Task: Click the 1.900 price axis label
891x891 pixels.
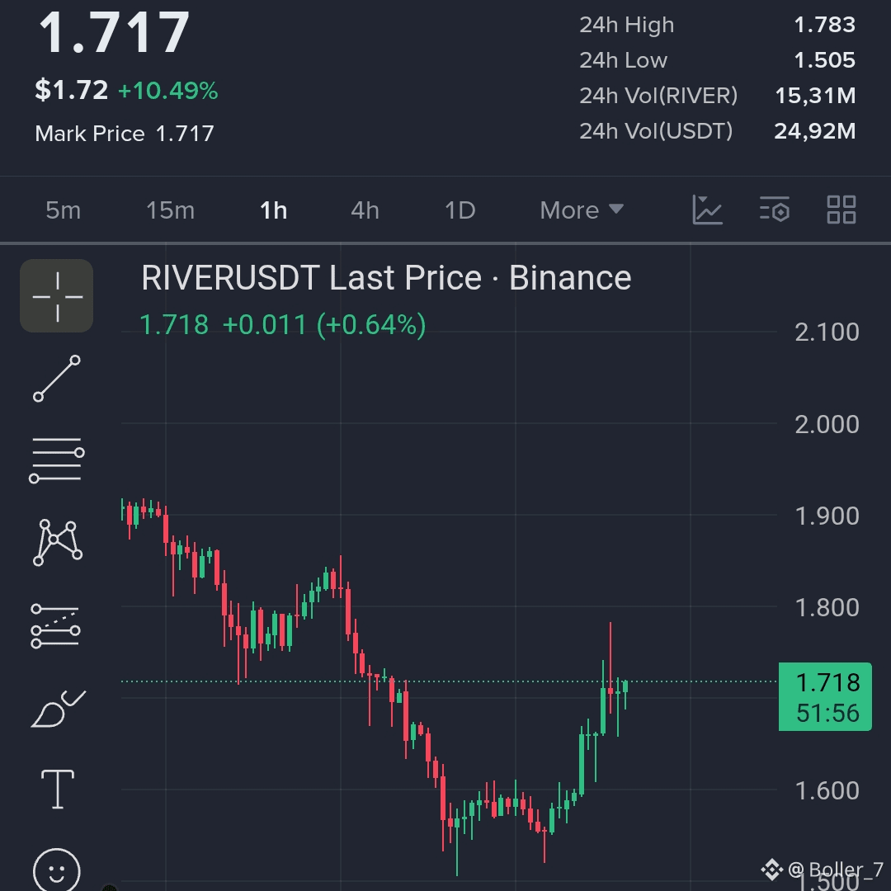Action: [827, 516]
